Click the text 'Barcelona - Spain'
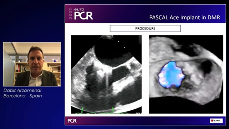 pyautogui.click(x=23, y=96)
